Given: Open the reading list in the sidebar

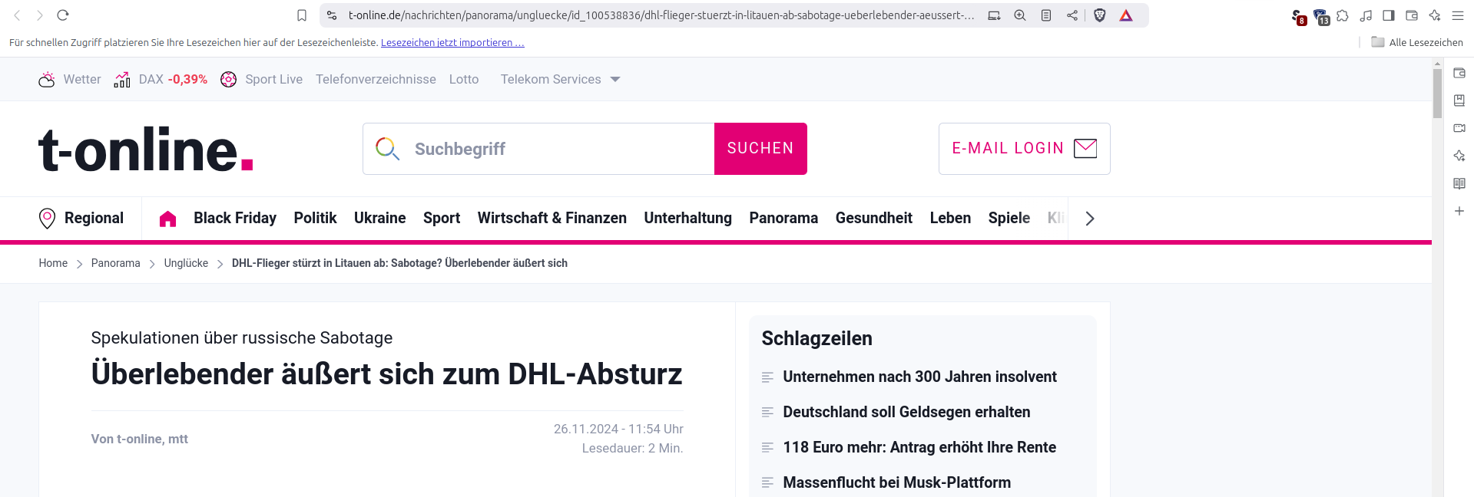Looking at the screenshot, I should 1459,183.
